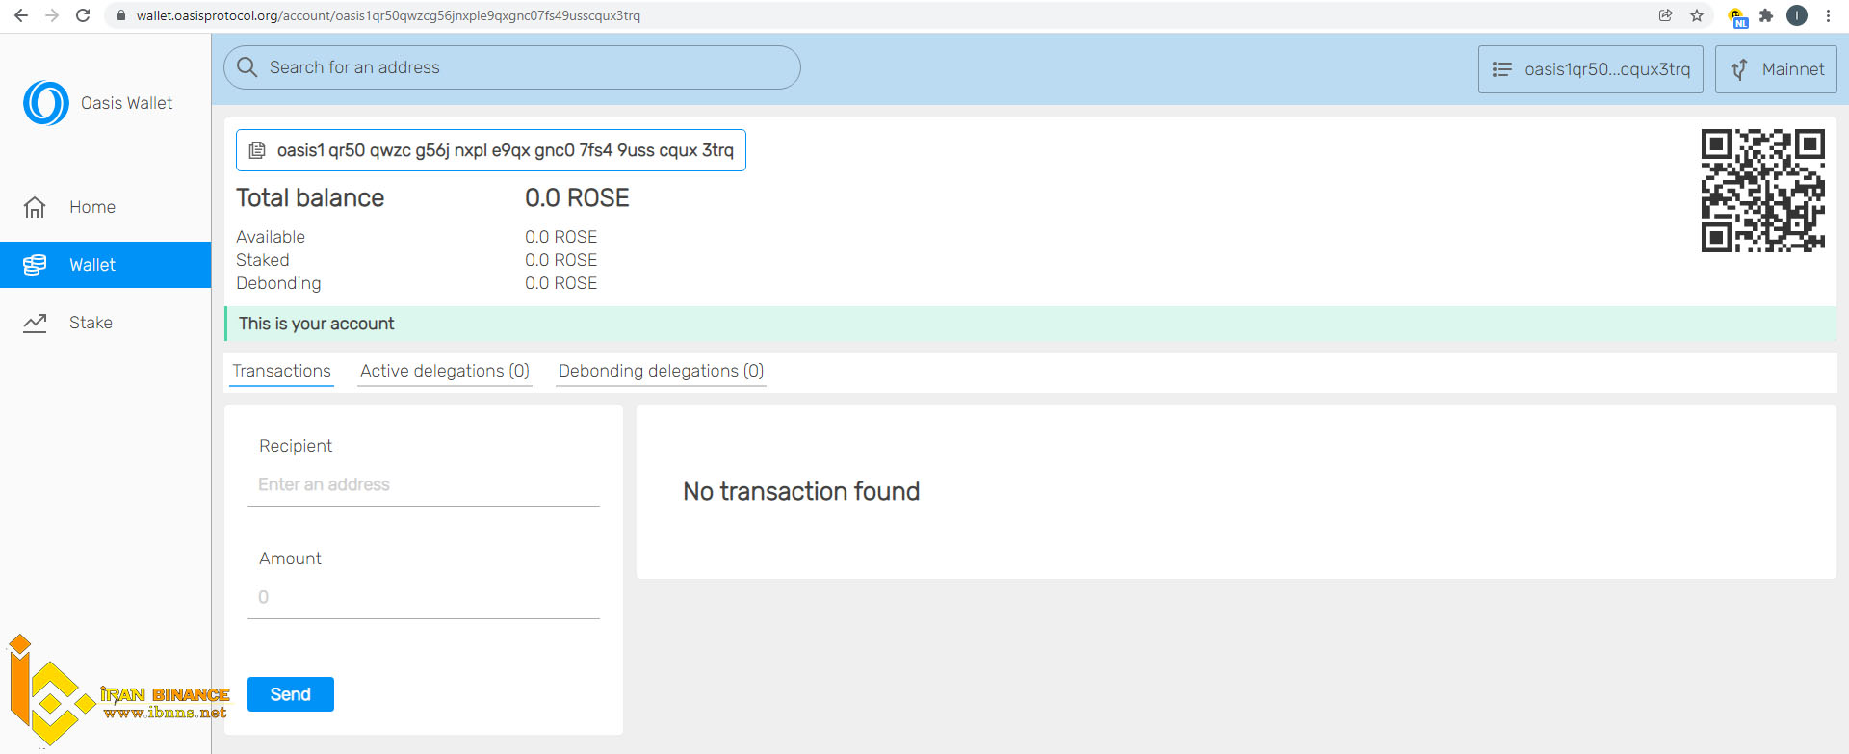Viewport: 1849px width, 754px height.
Task: Click the browser back arrow
Action: coord(21,15)
